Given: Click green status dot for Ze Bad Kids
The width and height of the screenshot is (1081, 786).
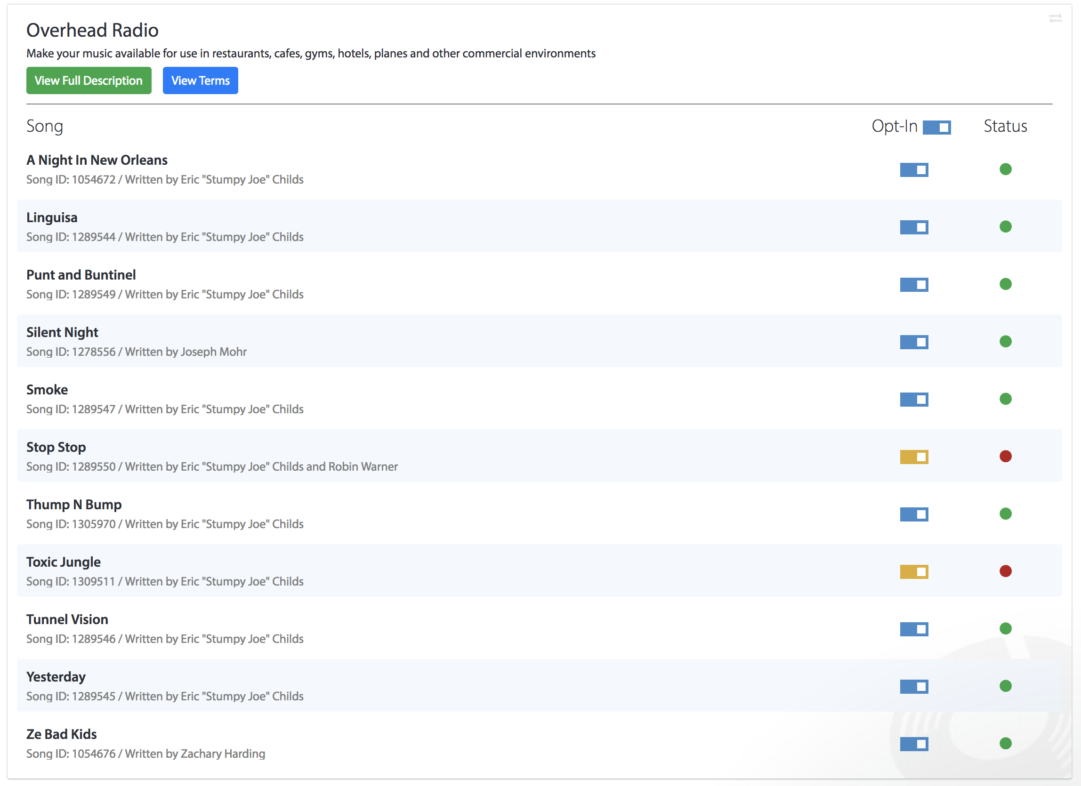Looking at the screenshot, I should [x=1005, y=743].
